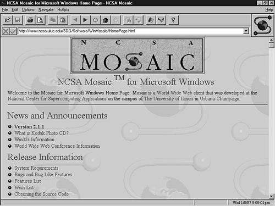Go forward using the right arrow icon
The image size is (275, 206).
pos(85,20)
